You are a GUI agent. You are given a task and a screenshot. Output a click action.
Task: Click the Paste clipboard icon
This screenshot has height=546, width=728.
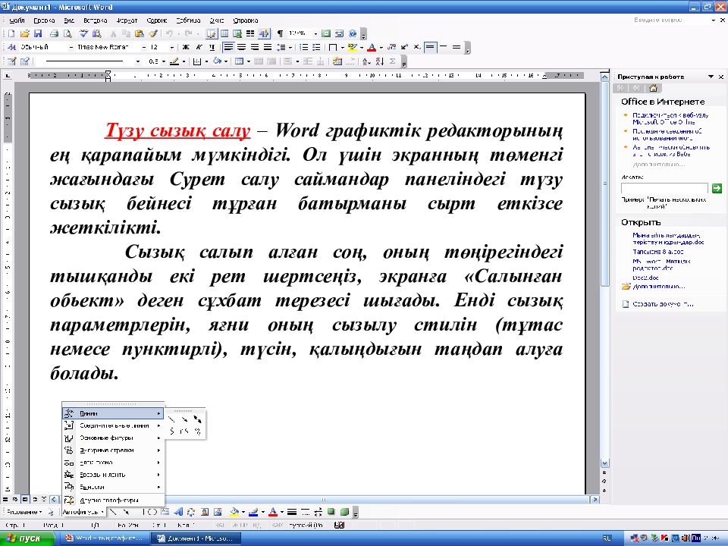[x=140, y=33]
